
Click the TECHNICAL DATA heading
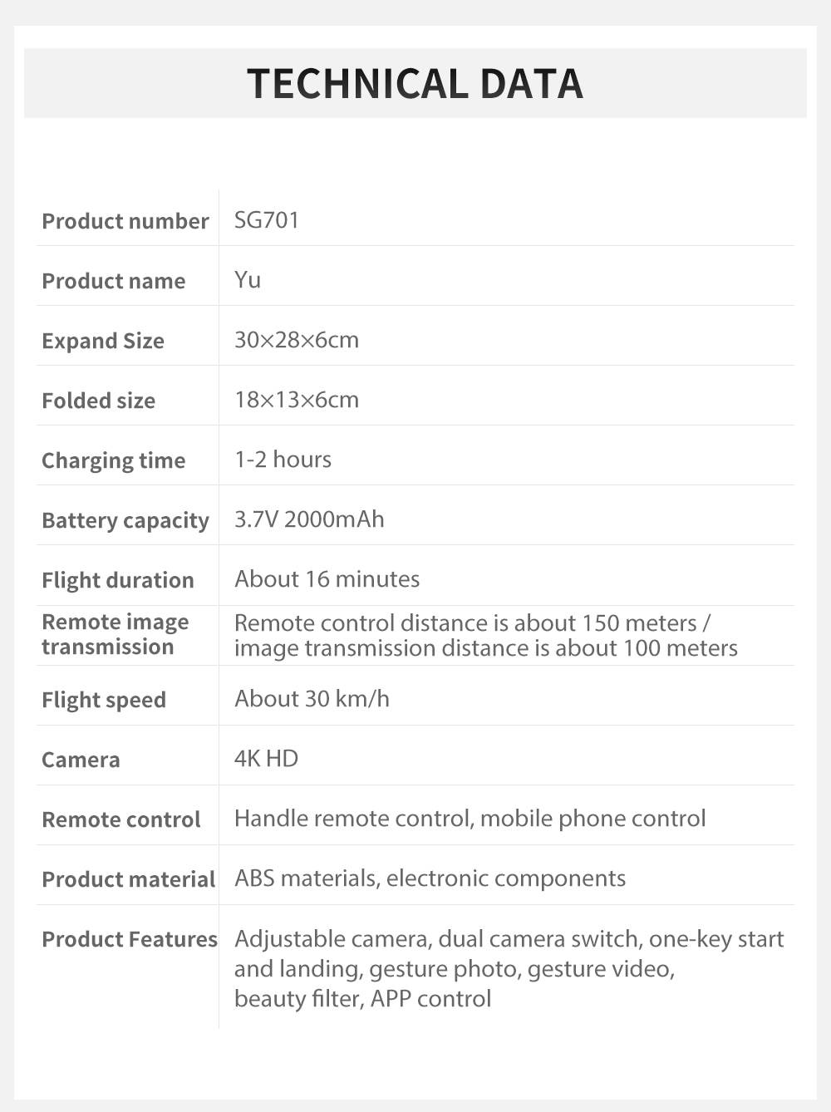(x=415, y=84)
